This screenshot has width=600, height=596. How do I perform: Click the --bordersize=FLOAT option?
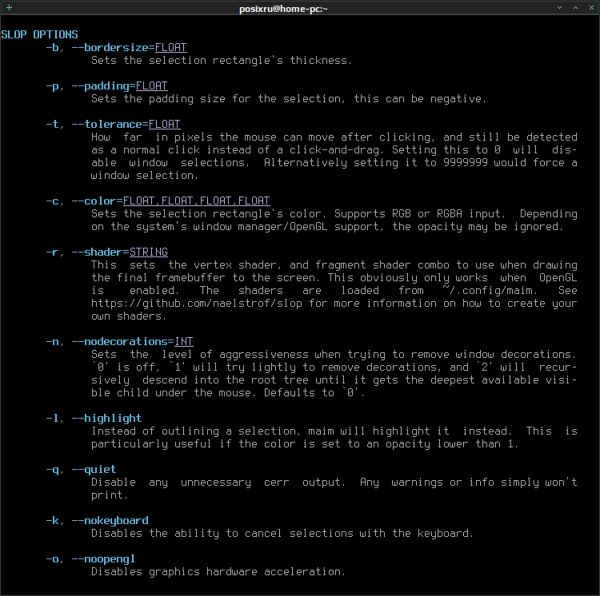130,48
